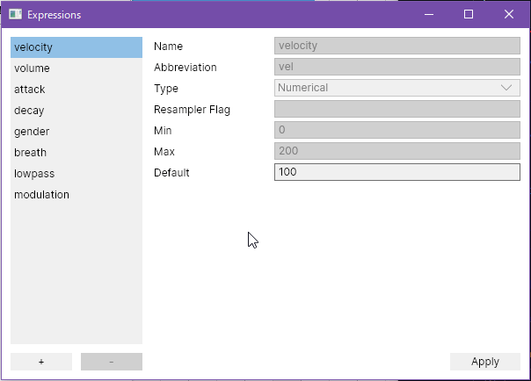This screenshot has width=531, height=381.
Task: Select the velocity expression in the list
Action: 76,47
